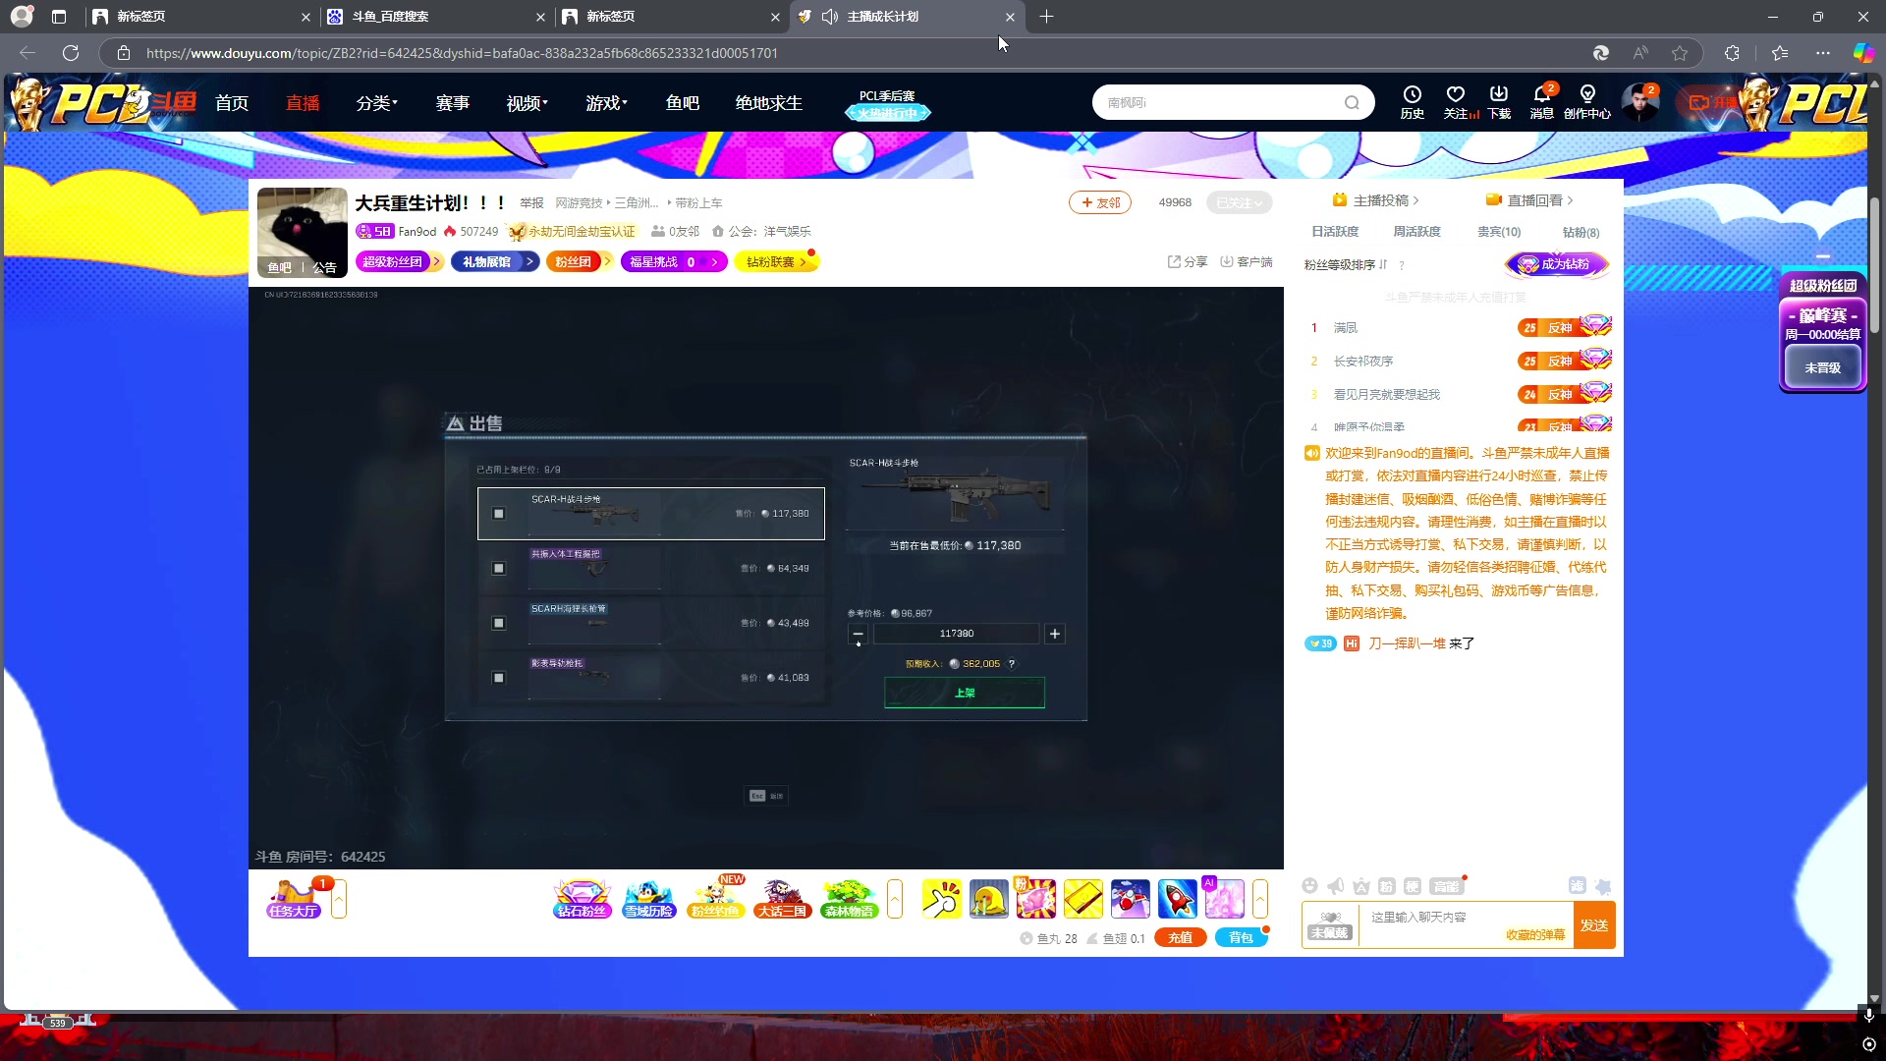Open the 森林物语 forest icon

coord(850,899)
